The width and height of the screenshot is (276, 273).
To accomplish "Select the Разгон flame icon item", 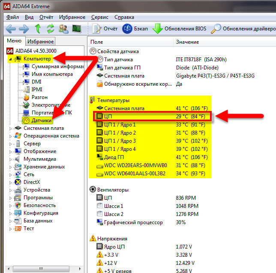I will coord(27,97).
